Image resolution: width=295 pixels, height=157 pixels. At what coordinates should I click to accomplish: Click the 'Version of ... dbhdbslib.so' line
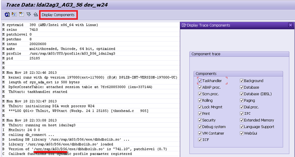point(85,149)
